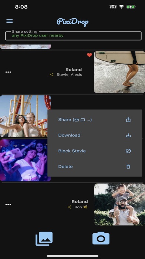Tap the 8:08 clock in status bar

click(x=21, y=7)
